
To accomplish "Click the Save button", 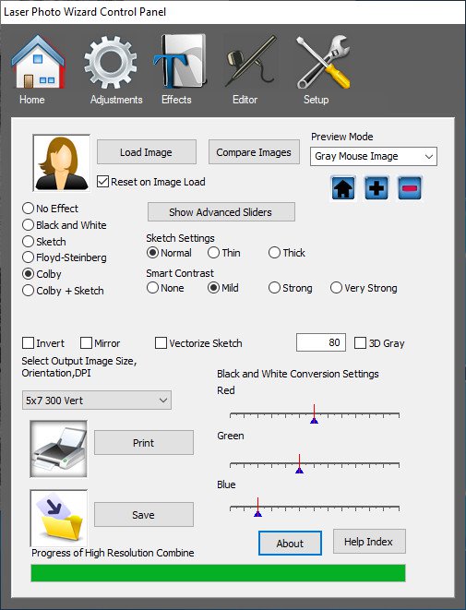I will (x=144, y=515).
